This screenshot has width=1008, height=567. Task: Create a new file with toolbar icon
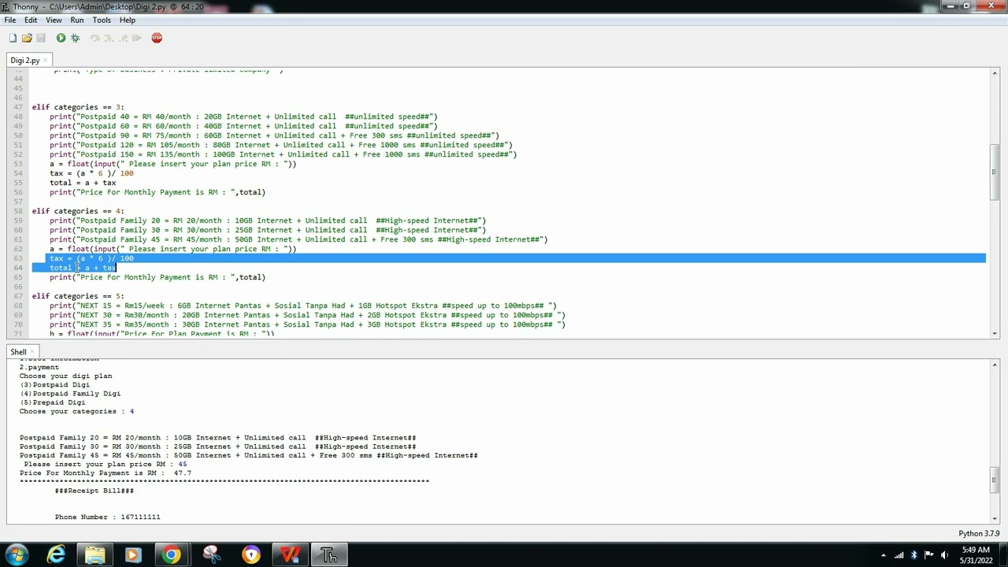pos(13,38)
